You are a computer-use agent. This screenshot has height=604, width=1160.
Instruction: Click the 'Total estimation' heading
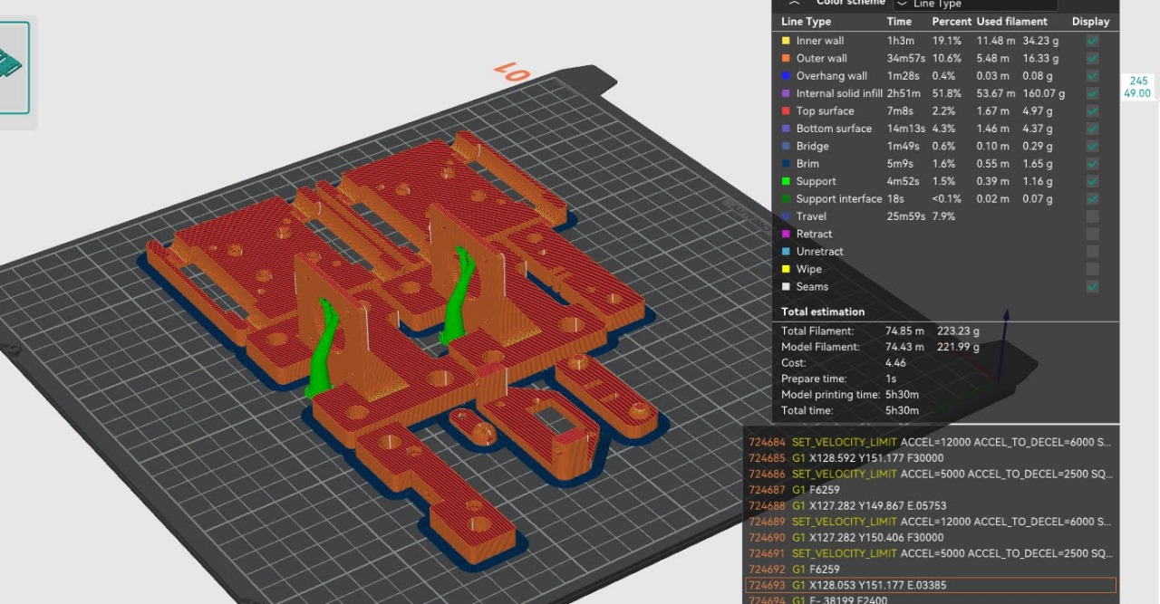coord(823,312)
